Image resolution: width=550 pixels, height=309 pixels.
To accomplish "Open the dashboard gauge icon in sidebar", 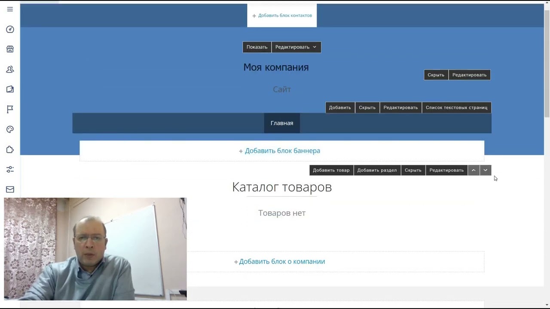I will click(10, 29).
